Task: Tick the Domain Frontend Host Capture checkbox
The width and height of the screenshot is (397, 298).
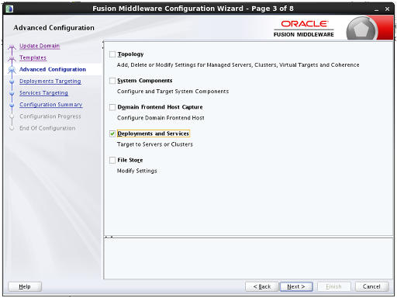Action: [x=112, y=107]
